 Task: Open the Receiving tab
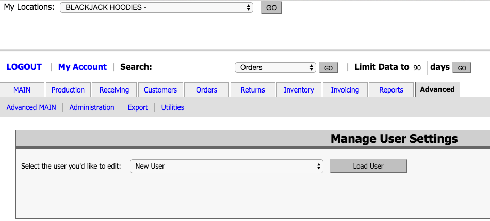pos(114,90)
